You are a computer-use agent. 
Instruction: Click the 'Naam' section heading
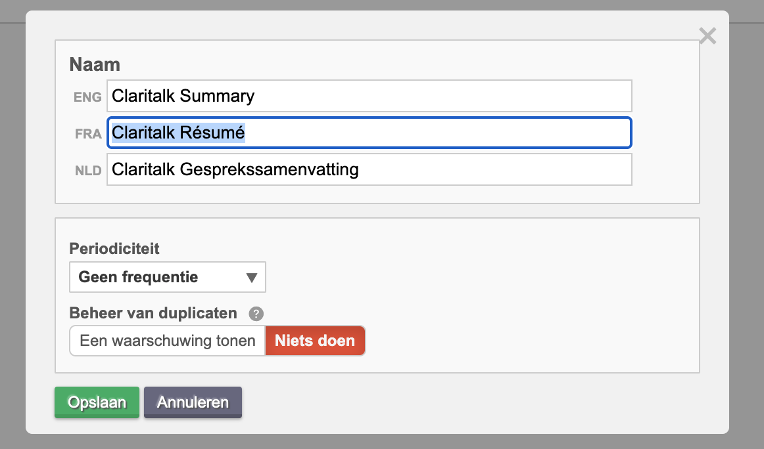(x=95, y=64)
